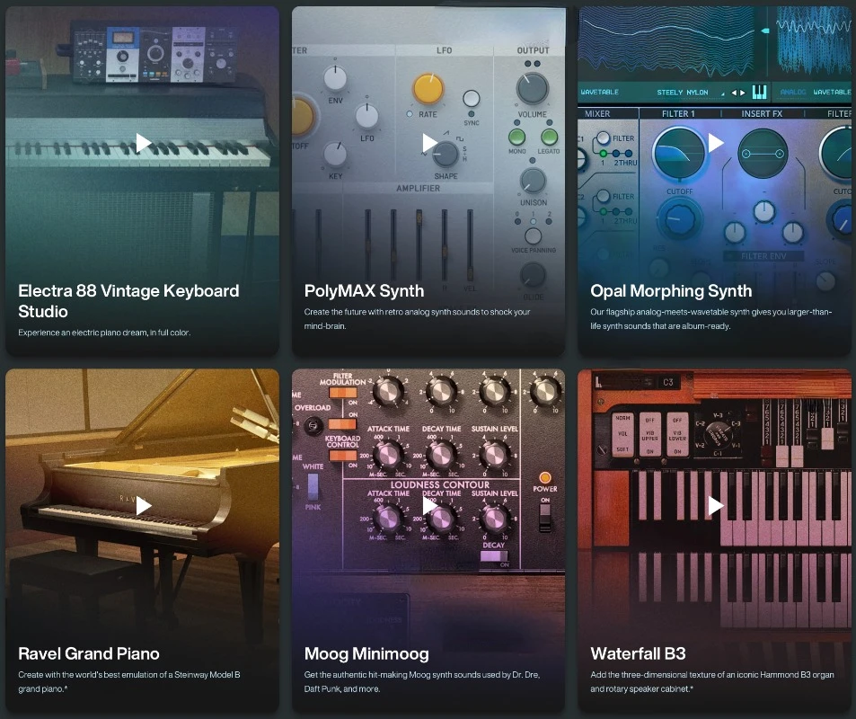Select the INSERT FX tab in Opal
Image resolution: width=856 pixels, height=719 pixels.
coord(762,113)
